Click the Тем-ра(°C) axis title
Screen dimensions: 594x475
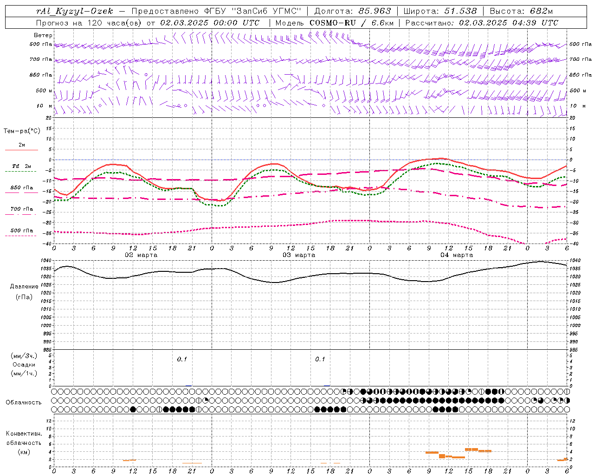(22, 131)
